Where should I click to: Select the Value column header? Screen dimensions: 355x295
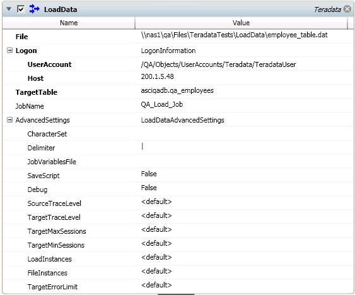click(x=241, y=23)
